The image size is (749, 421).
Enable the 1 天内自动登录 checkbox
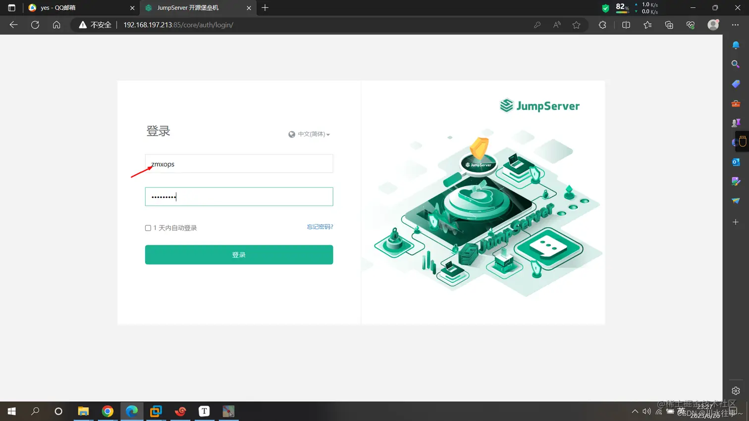pos(148,228)
